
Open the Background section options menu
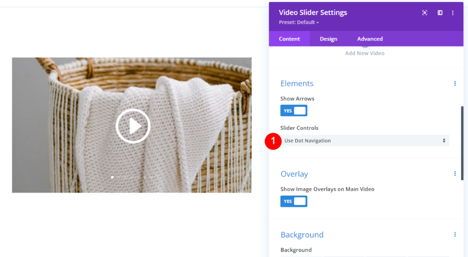455,235
